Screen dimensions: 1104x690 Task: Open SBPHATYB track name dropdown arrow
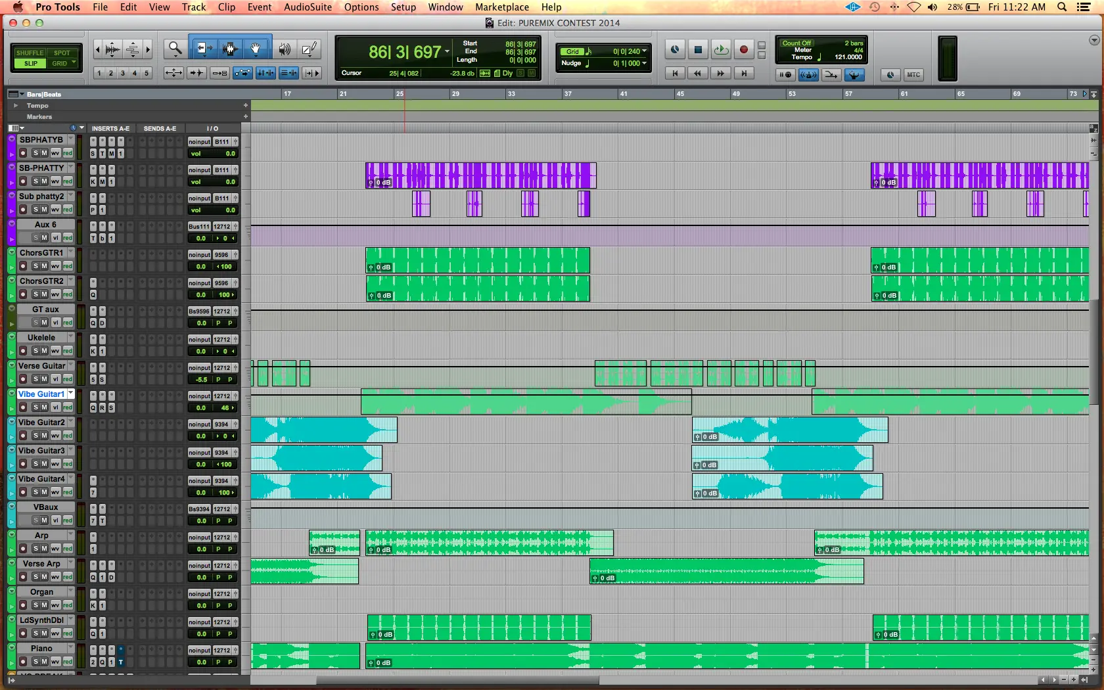coord(70,139)
